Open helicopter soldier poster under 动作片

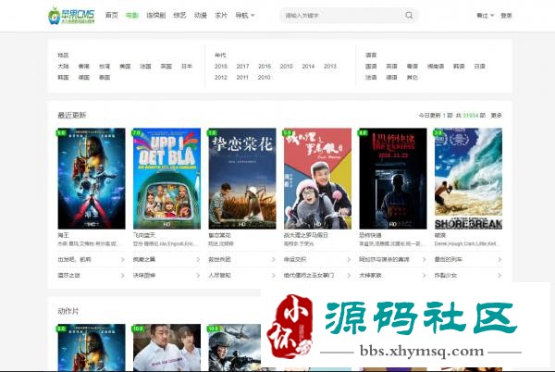point(234,348)
